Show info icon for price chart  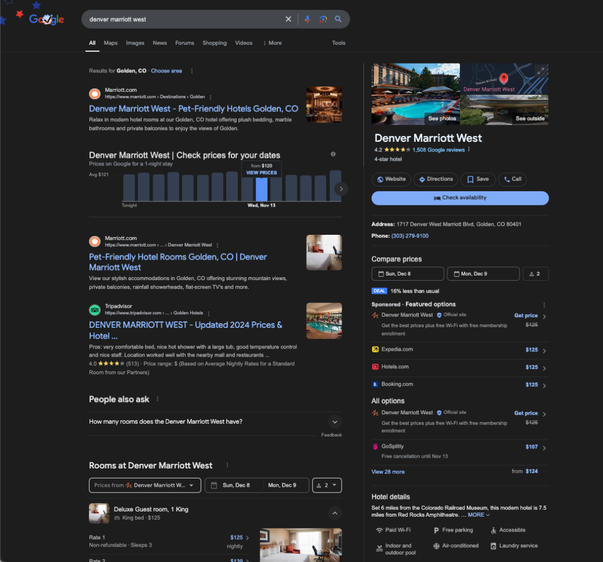pyautogui.click(x=333, y=154)
